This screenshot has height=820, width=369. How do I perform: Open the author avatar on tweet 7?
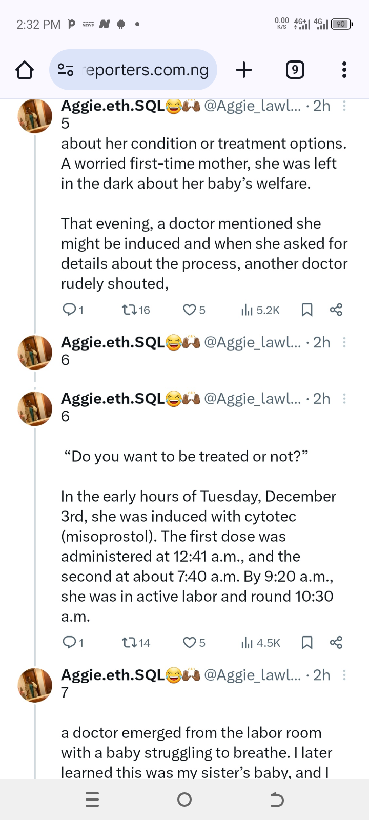[35, 685]
